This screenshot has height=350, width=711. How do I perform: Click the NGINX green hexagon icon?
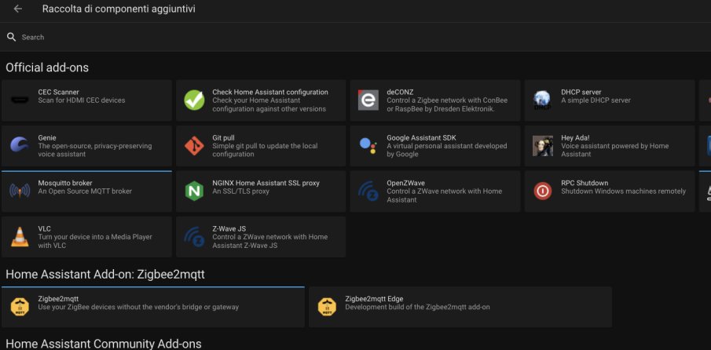tap(194, 191)
